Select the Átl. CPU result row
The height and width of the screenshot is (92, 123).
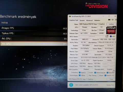point(34,39)
